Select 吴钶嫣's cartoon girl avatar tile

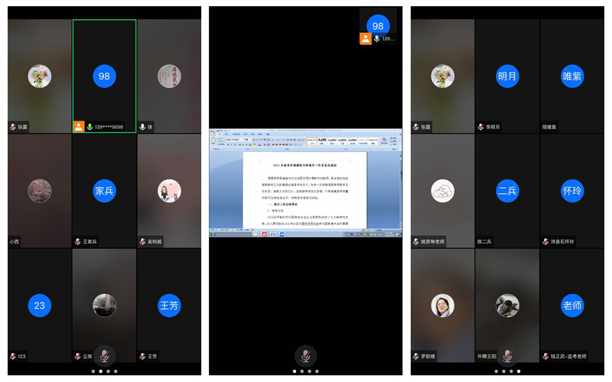168,190
